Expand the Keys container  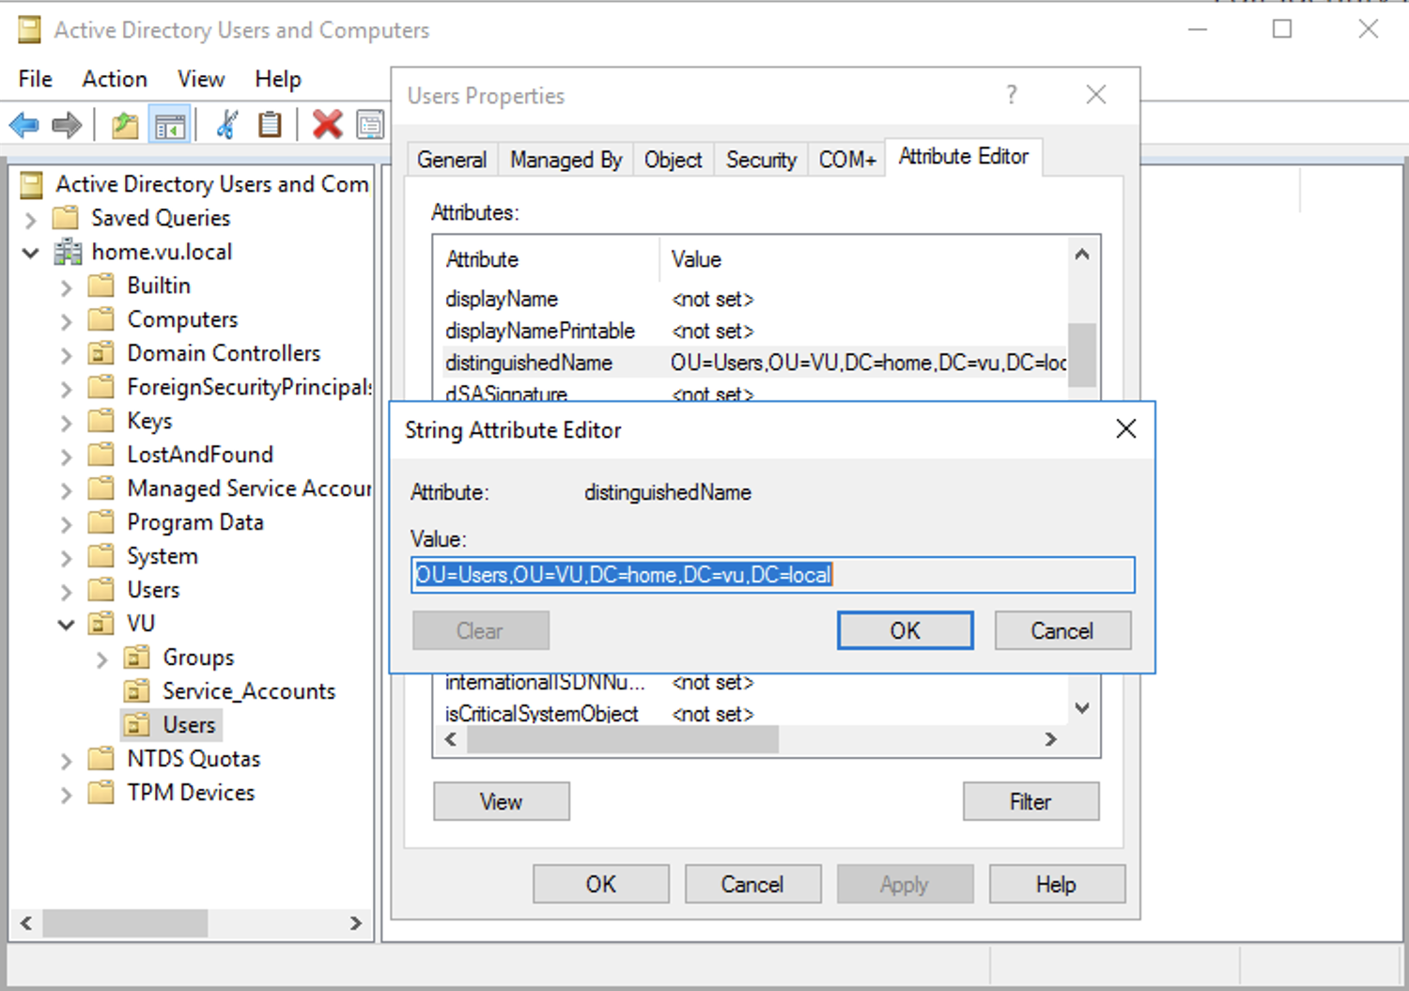66,423
